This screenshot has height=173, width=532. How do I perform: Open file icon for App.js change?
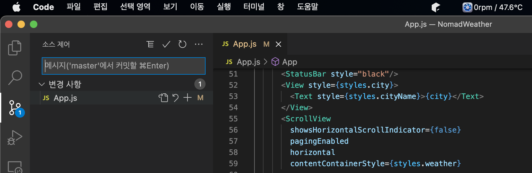[x=163, y=98]
